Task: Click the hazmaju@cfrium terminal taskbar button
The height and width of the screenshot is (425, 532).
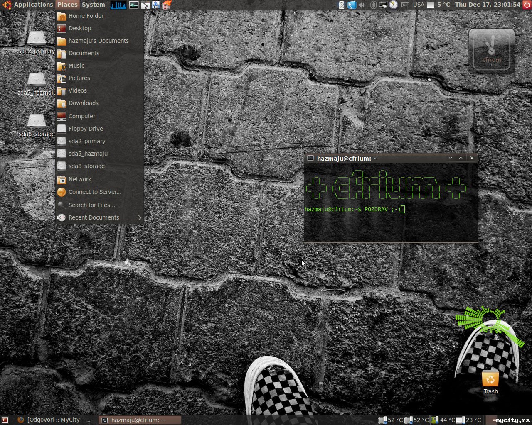Action: [139, 420]
